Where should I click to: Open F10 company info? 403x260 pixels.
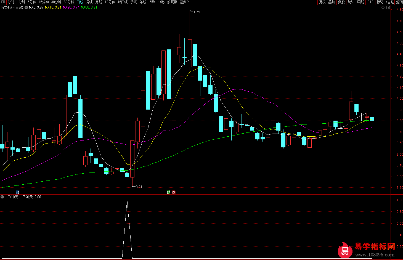point(370,2)
